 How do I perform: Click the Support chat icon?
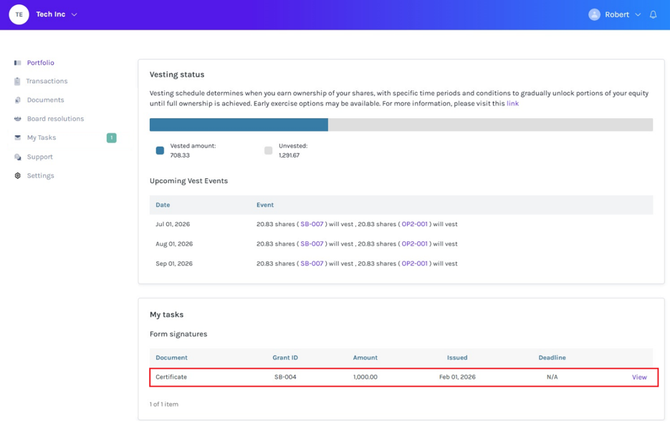click(17, 157)
